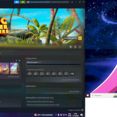This screenshot has width=117, height=117.
Task: Click Steam's vertical page scrollbar
Action: (x=85, y=18)
